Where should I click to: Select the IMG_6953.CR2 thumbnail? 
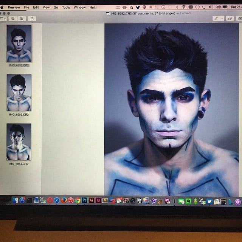19,93
